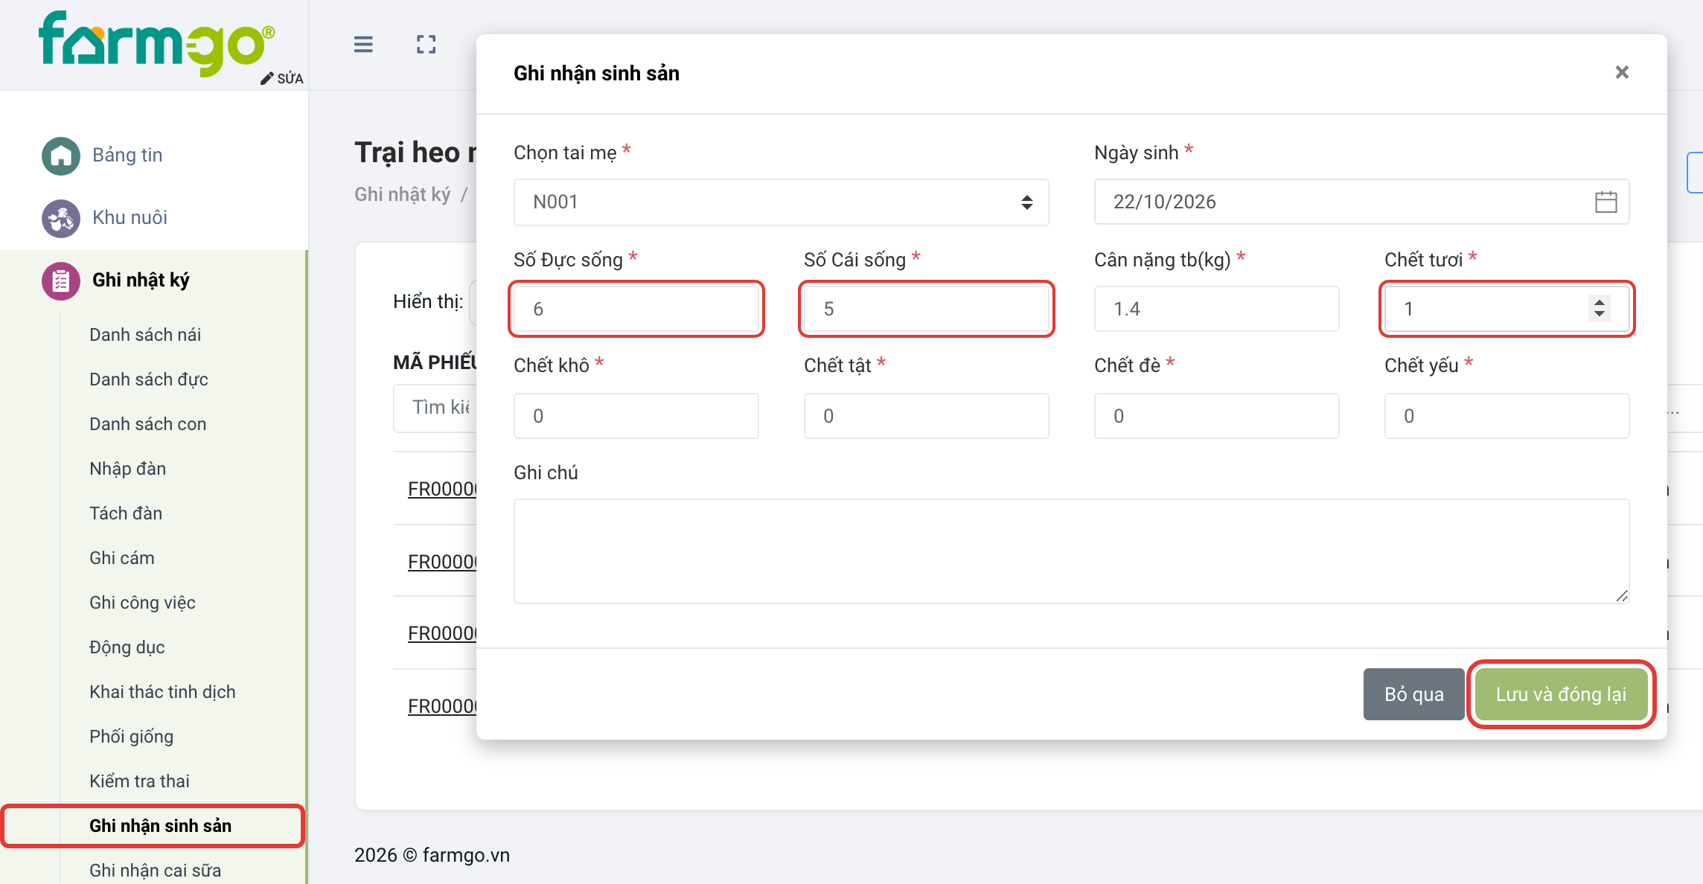Click the Ghi nhật ký breadcrumb link

(402, 194)
